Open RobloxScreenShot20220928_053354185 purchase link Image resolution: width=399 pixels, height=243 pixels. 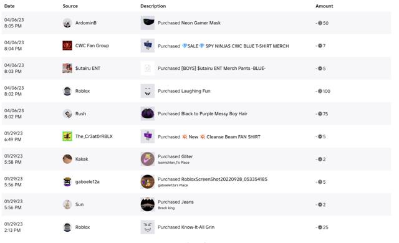(x=213, y=179)
